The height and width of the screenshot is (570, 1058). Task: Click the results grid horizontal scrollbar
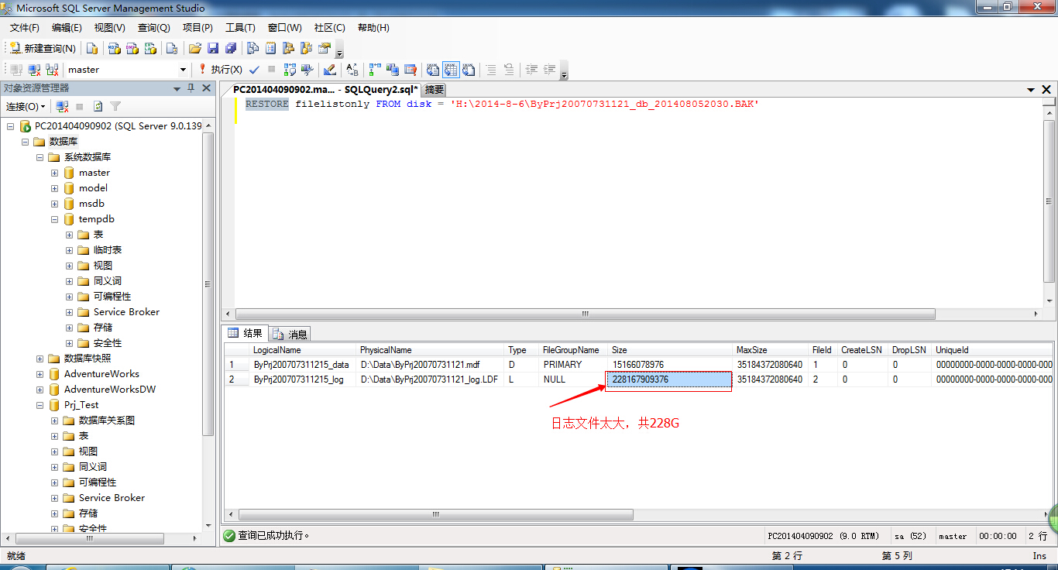pos(436,515)
